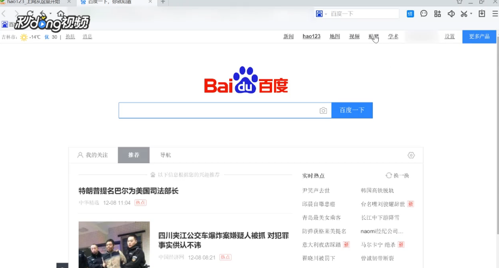Open the 贴吧 link
Image resolution: width=499 pixels, height=268 pixels.
pyautogui.click(x=373, y=36)
